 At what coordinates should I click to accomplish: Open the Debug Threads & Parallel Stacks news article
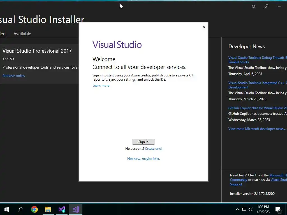coord(258,60)
